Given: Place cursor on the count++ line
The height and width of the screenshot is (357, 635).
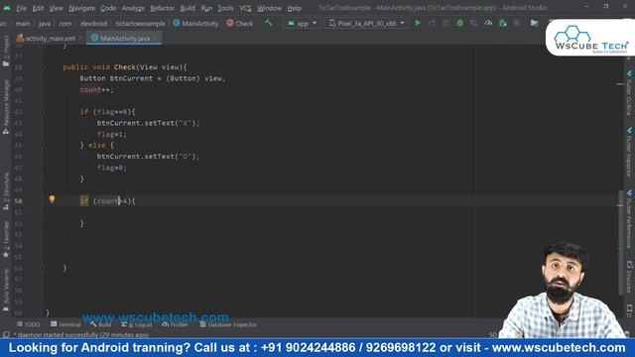Looking at the screenshot, I should pyautogui.click(x=97, y=90).
